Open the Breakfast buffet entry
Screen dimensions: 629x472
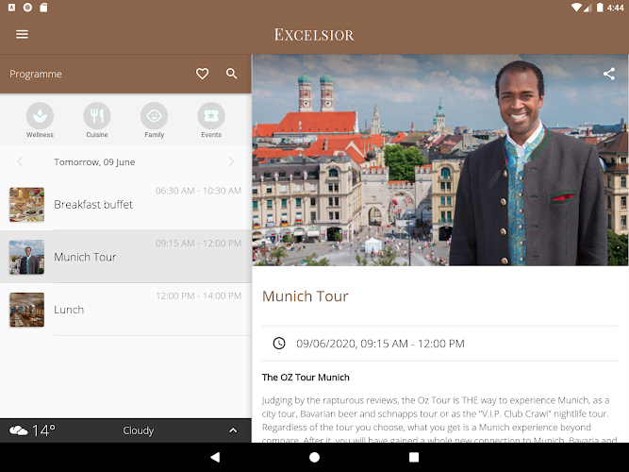tap(126, 205)
